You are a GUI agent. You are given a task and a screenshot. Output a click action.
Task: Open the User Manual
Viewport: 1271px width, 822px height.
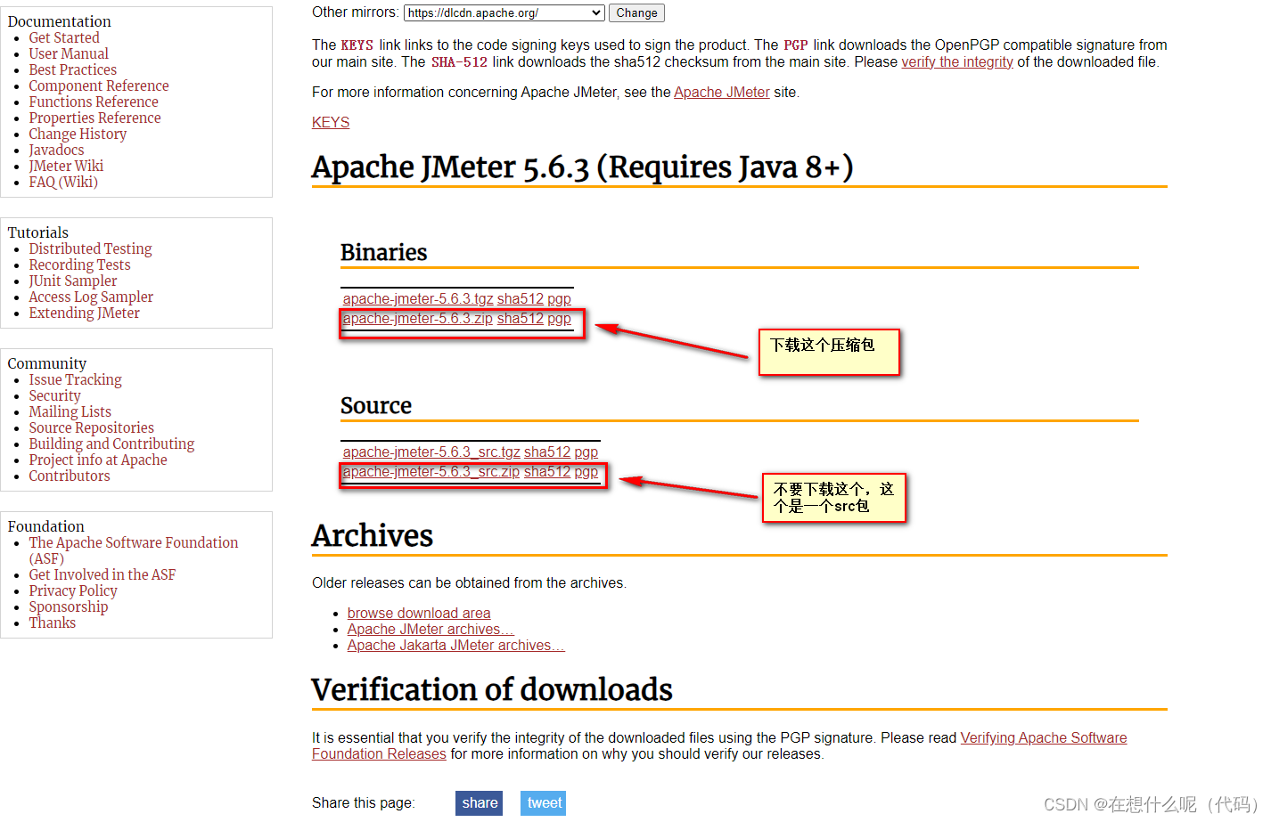pos(69,54)
